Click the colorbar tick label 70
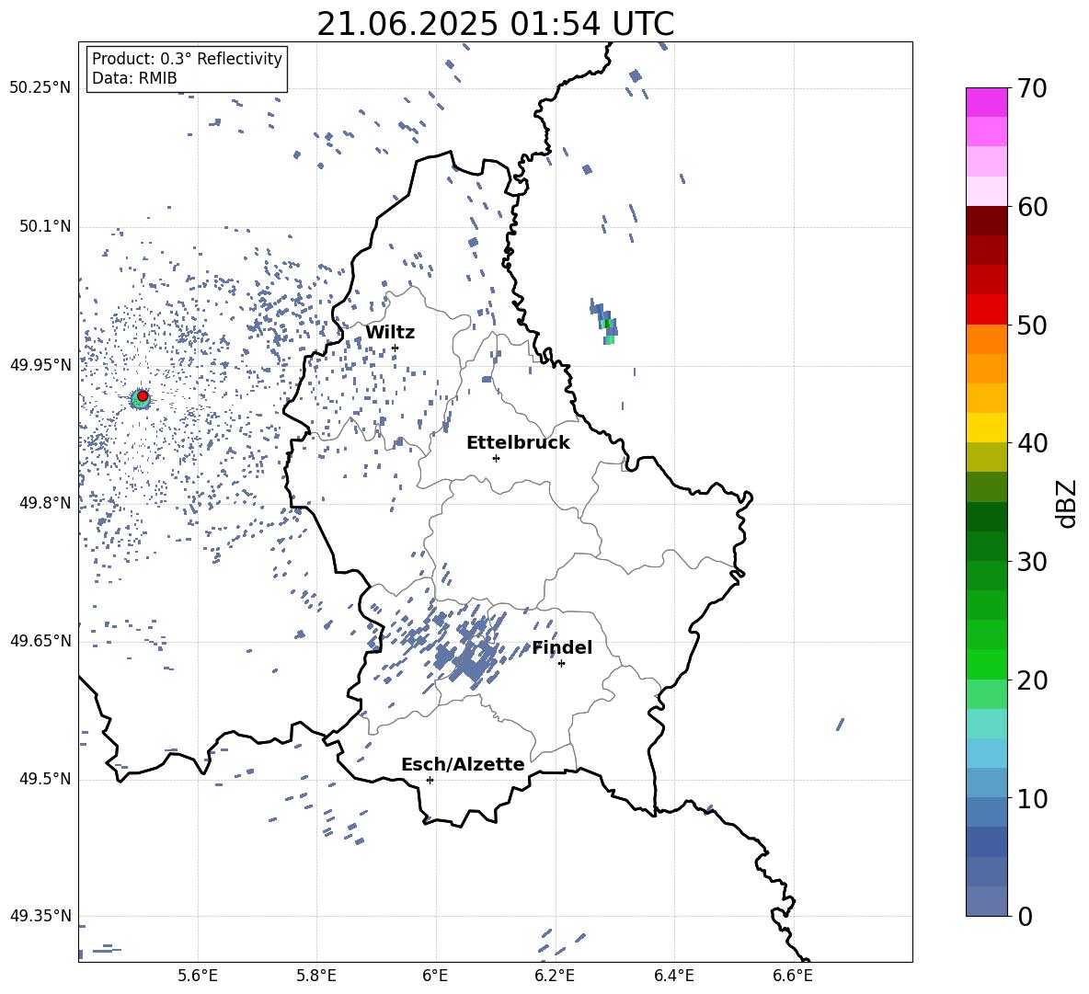 pos(1032,88)
